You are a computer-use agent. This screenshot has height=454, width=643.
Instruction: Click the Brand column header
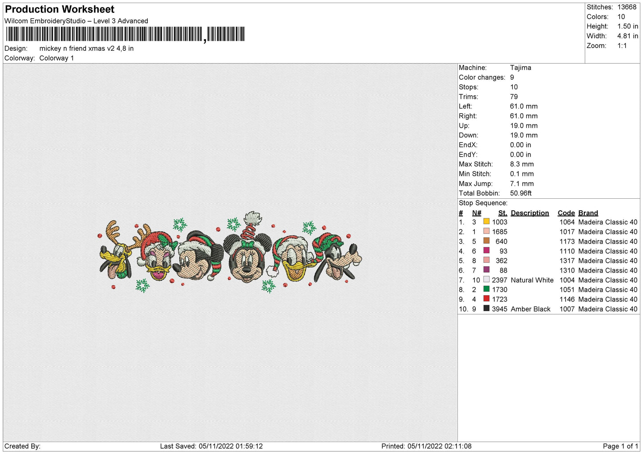pos(588,213)
